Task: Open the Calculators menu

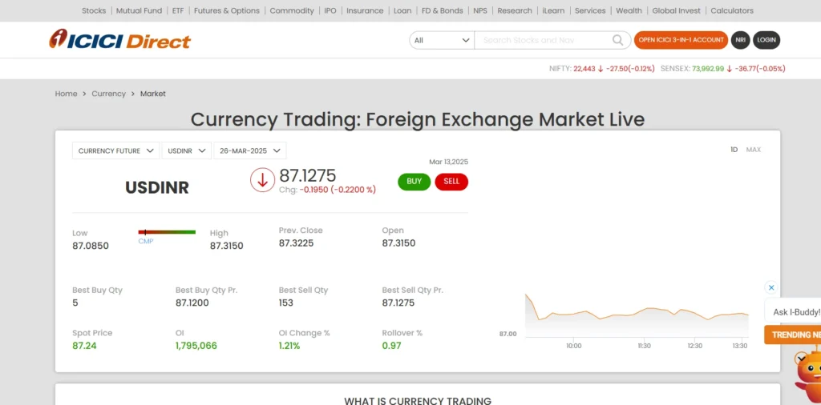Action: (732, 10)
